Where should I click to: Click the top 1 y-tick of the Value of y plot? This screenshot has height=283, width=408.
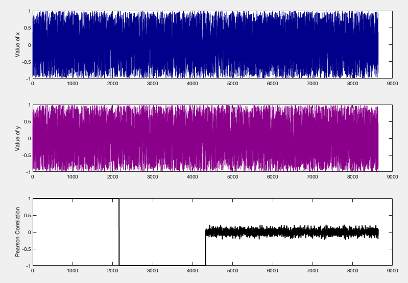[30, 105]
